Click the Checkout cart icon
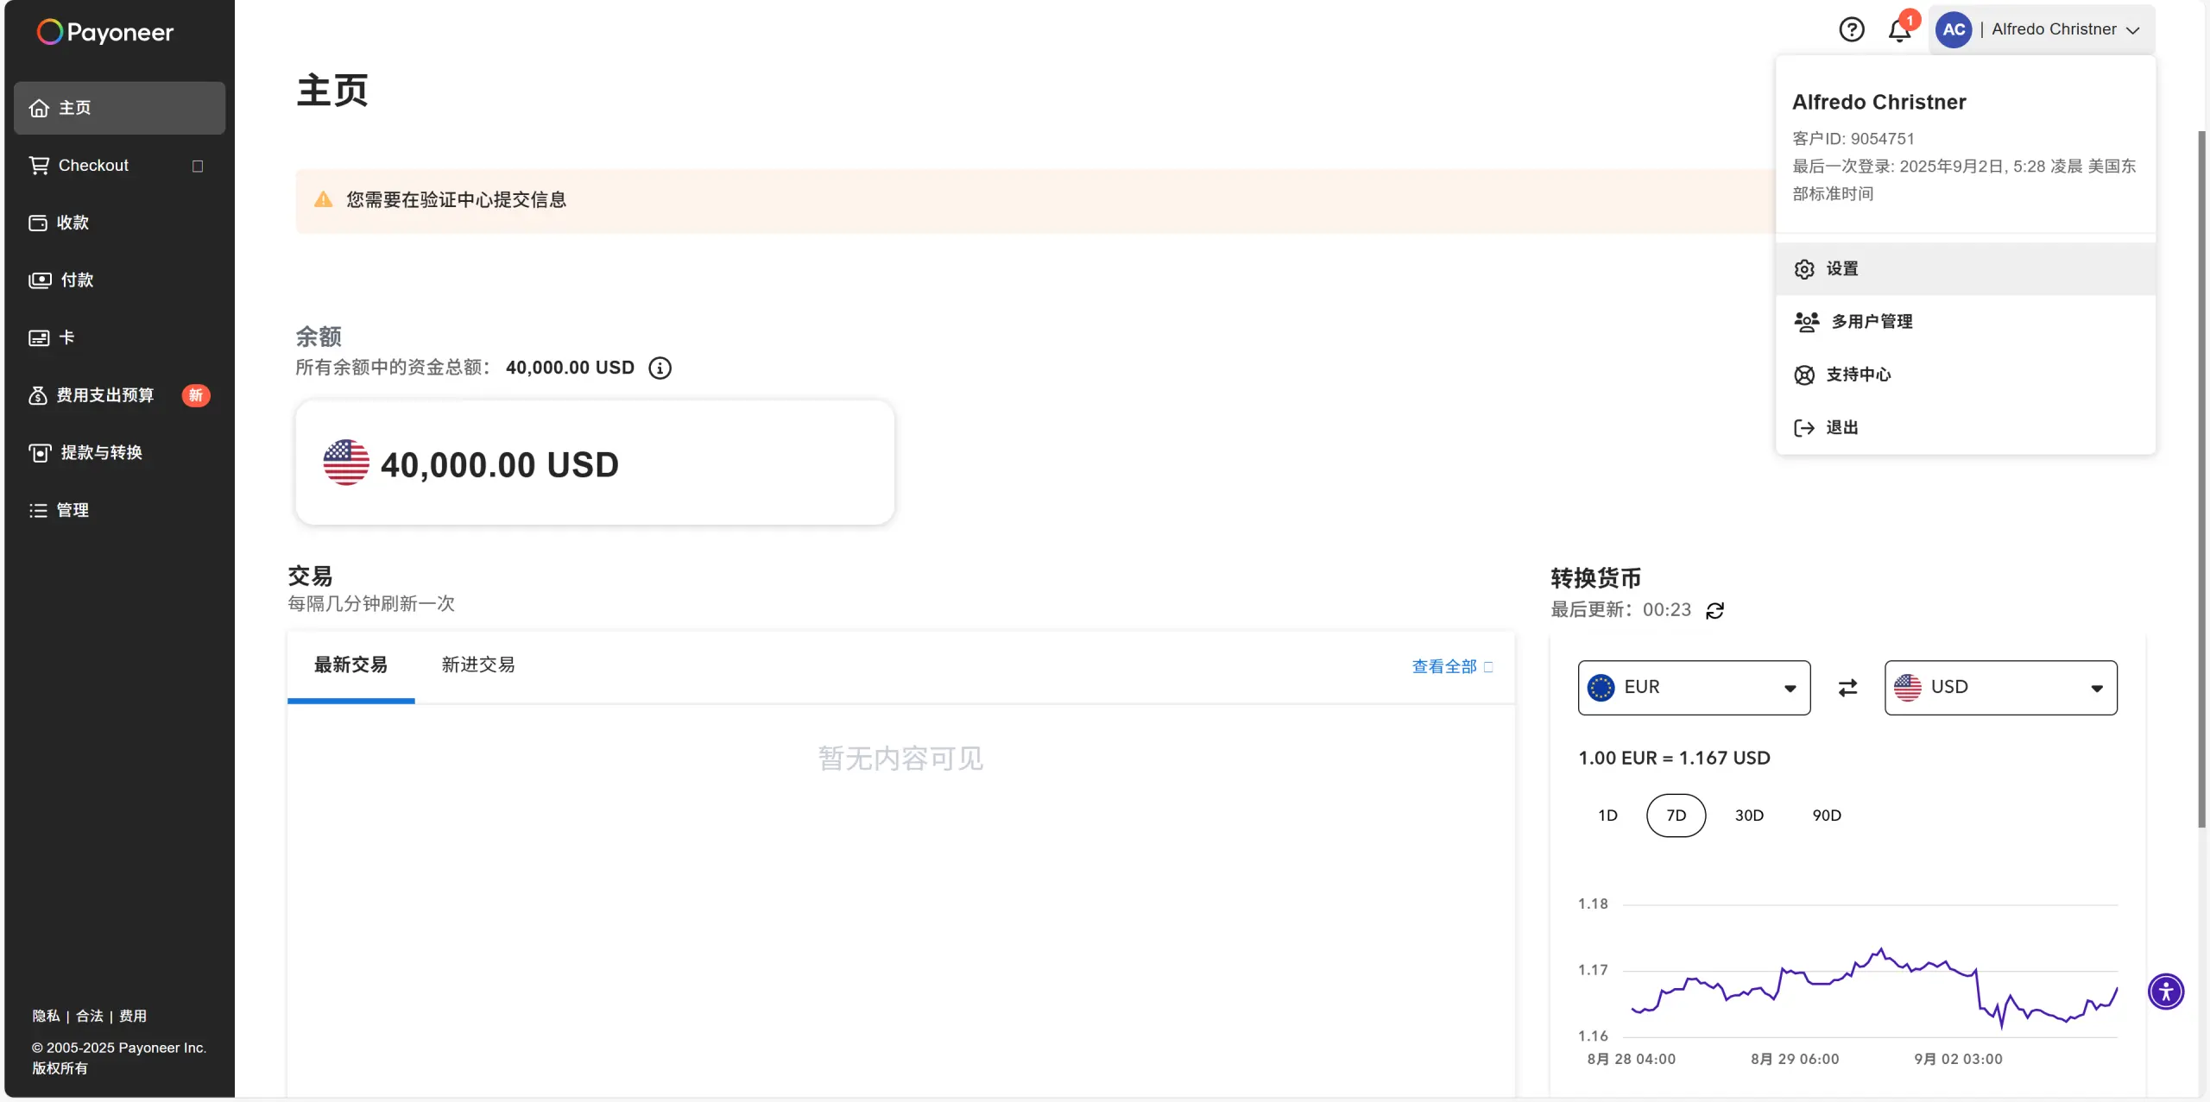The height and width of the screenshot is (1102, 2210). pyautogui.click(x=39, y=165)
